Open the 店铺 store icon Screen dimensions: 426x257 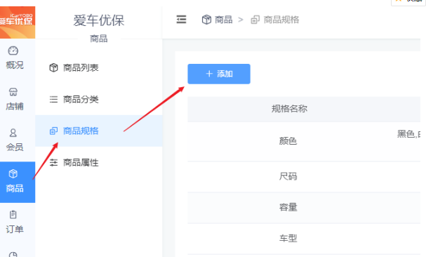click(13, 92)
